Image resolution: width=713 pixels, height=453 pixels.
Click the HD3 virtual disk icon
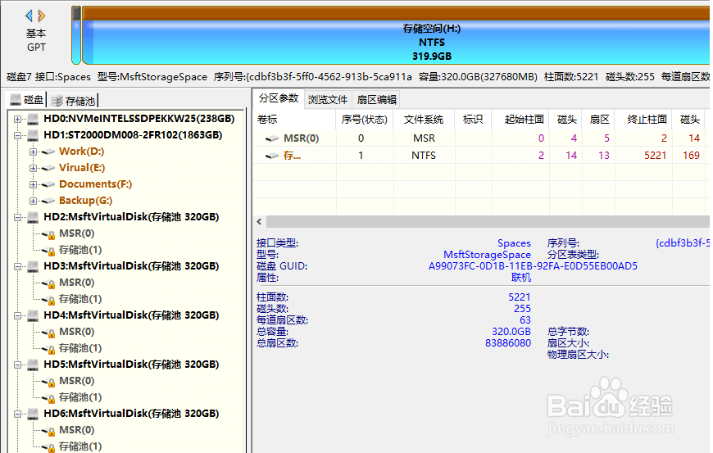[33, 266]
